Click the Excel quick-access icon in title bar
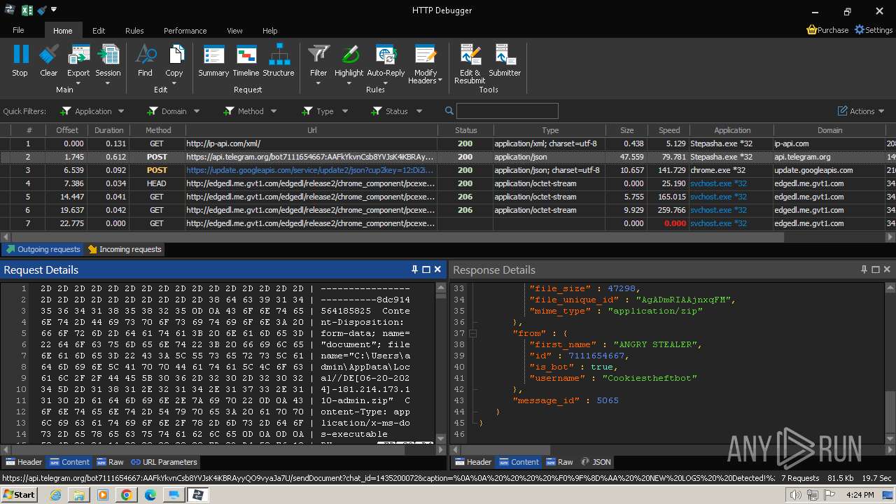This screenshot has height=504, width=896. (x=27, y=10)
